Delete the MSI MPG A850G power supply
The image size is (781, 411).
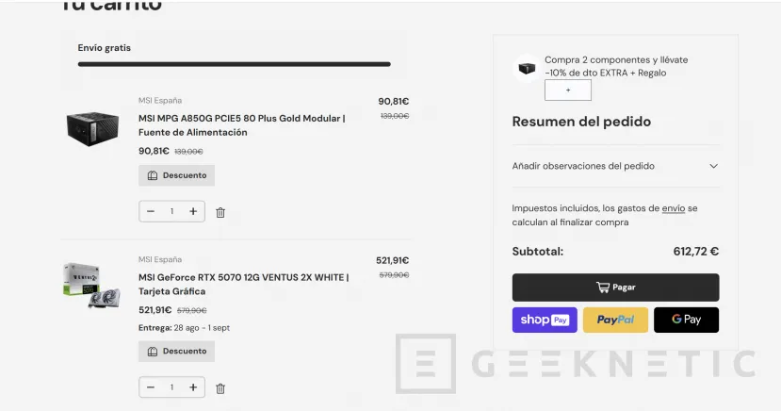pos(220,212)
